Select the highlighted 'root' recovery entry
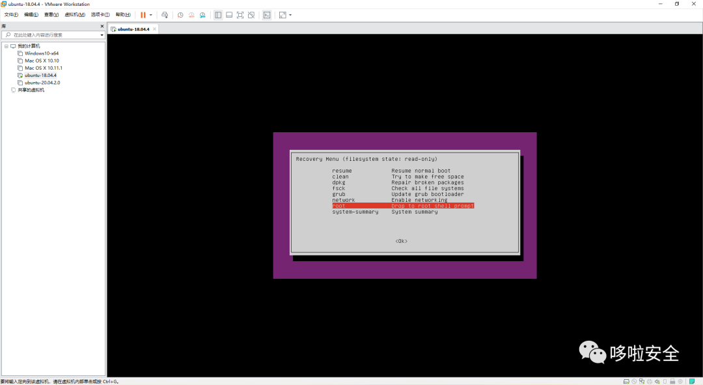The height and width of the screenshot is (385, 703). [x=403, y=206]
